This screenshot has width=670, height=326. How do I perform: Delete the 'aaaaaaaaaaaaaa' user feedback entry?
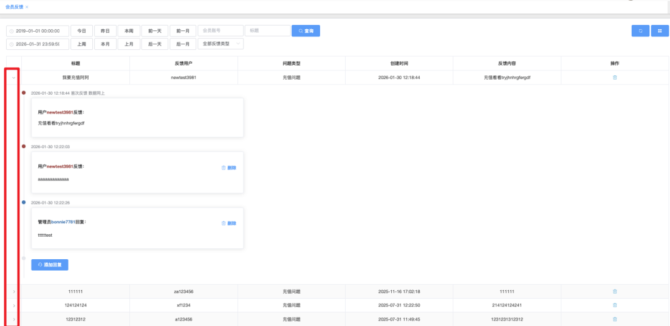point(229,168)
